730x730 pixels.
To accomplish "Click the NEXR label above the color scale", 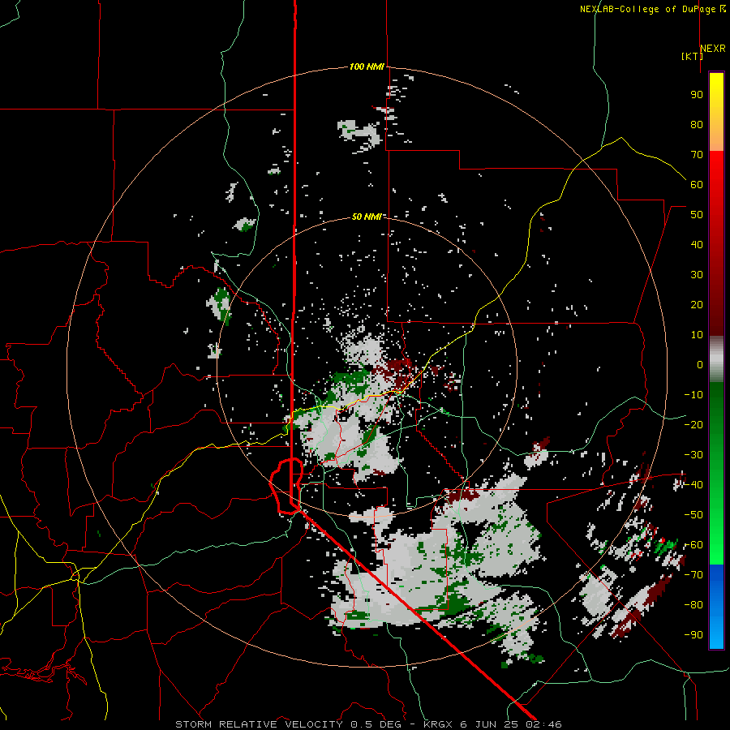I will 713,49.
